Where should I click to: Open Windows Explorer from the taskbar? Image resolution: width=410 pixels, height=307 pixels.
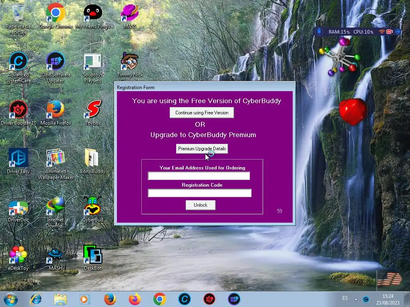tap(60, 299)
